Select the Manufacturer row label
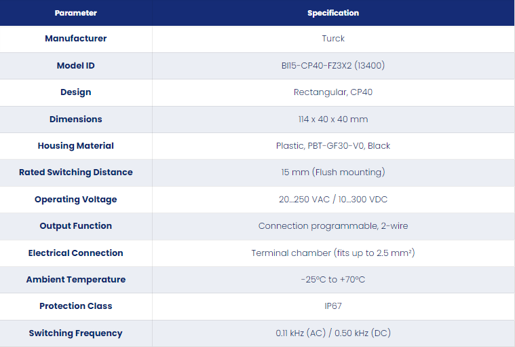 (x=75, y=39)
